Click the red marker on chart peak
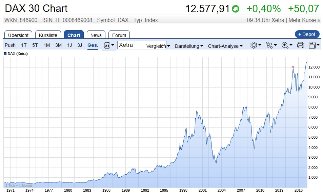Image resolution: width=323 pixels, height=194 pixels. [293, 67]
